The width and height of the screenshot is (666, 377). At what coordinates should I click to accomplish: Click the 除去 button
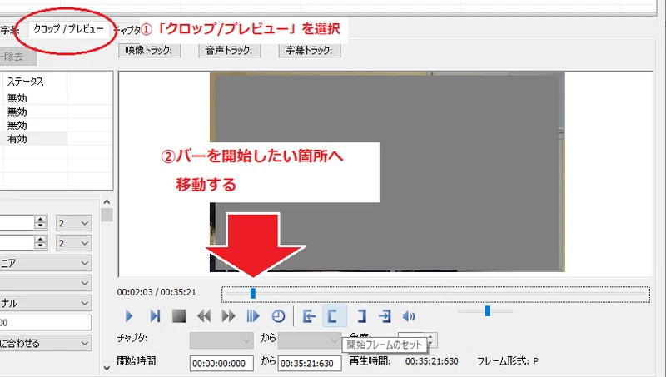tap(17, 57)
